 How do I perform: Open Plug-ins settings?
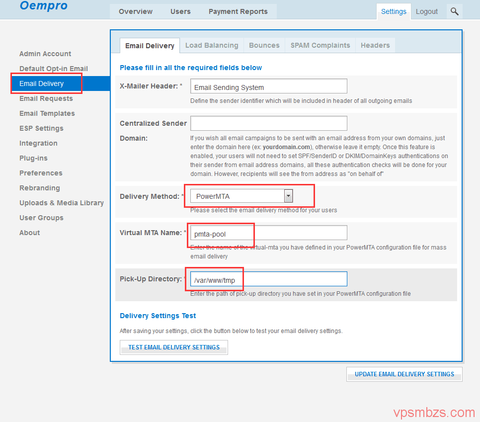[33, 158]
